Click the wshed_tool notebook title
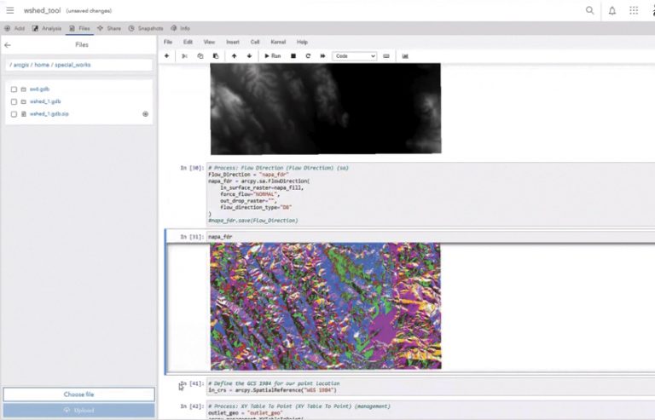 click(x=42, y=10)
